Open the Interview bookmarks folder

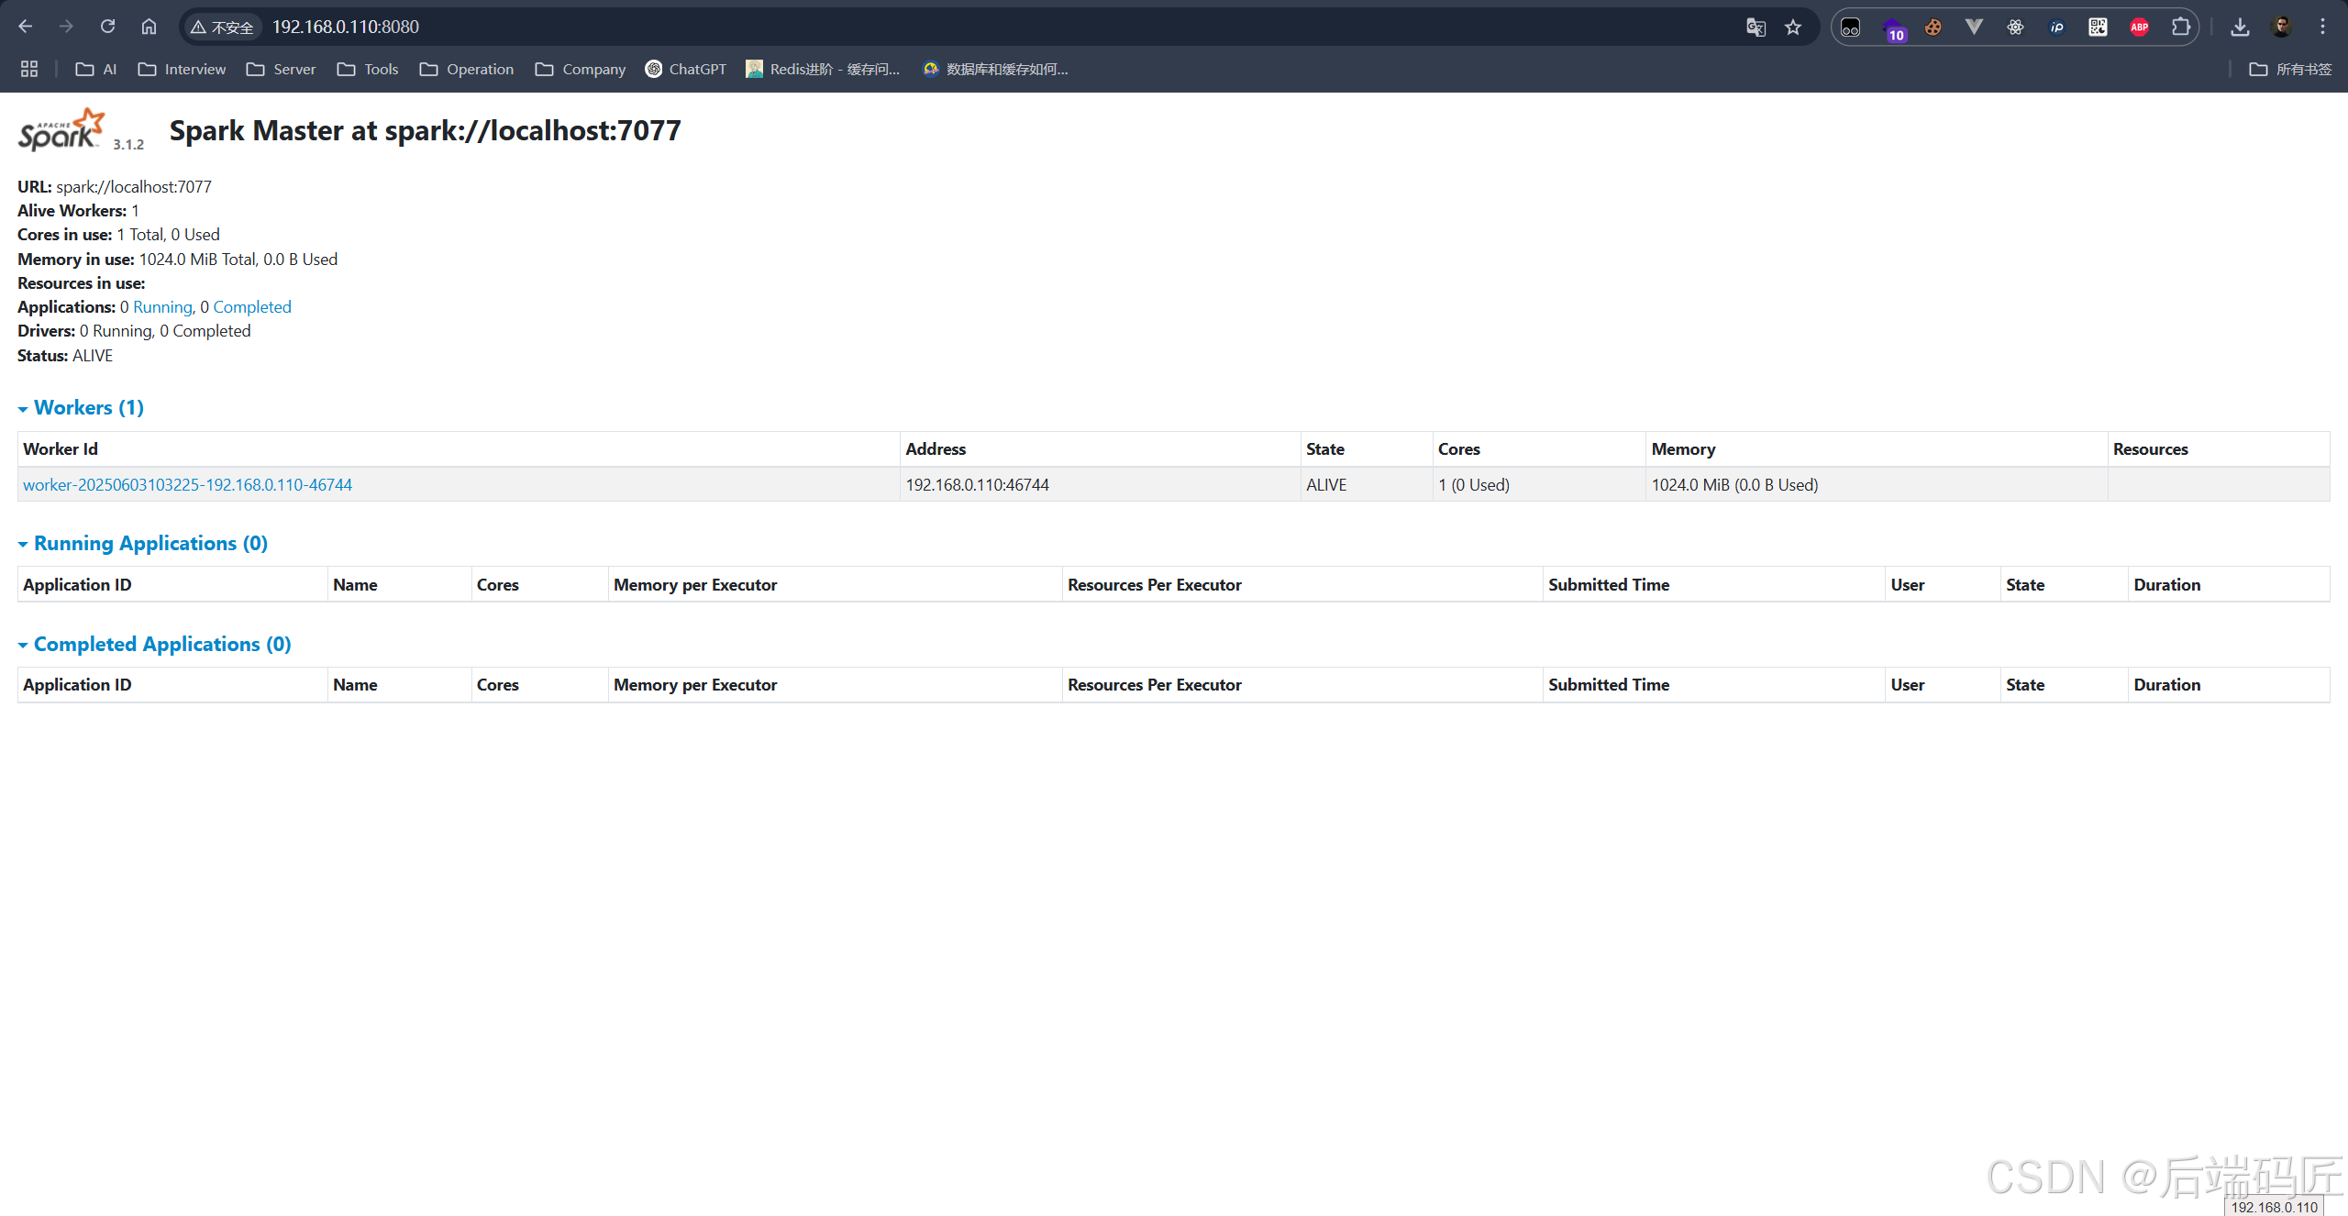(183, 69)
